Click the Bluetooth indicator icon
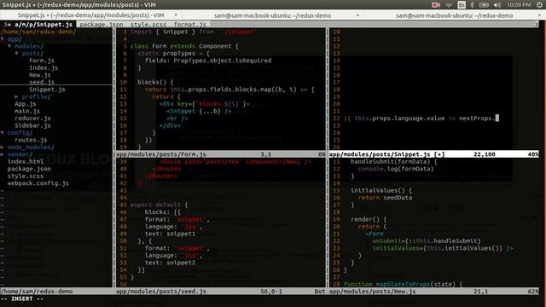Screen dimensions: 546x307 click(x=472, y=5)
